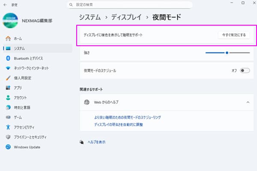
Task: Open アカウント settings page
Action: 38,97
